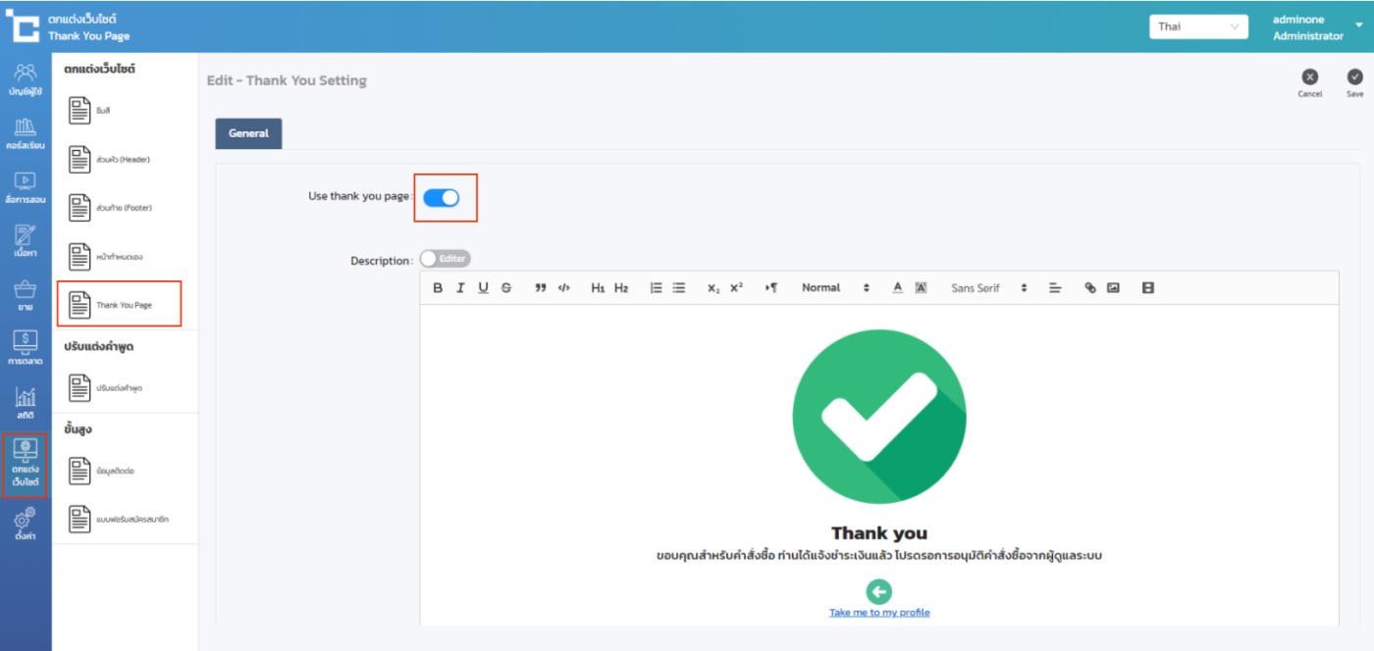Open the settings gear in sidebar
This screenshot has height=651, width=1374.
click(26, 524)
